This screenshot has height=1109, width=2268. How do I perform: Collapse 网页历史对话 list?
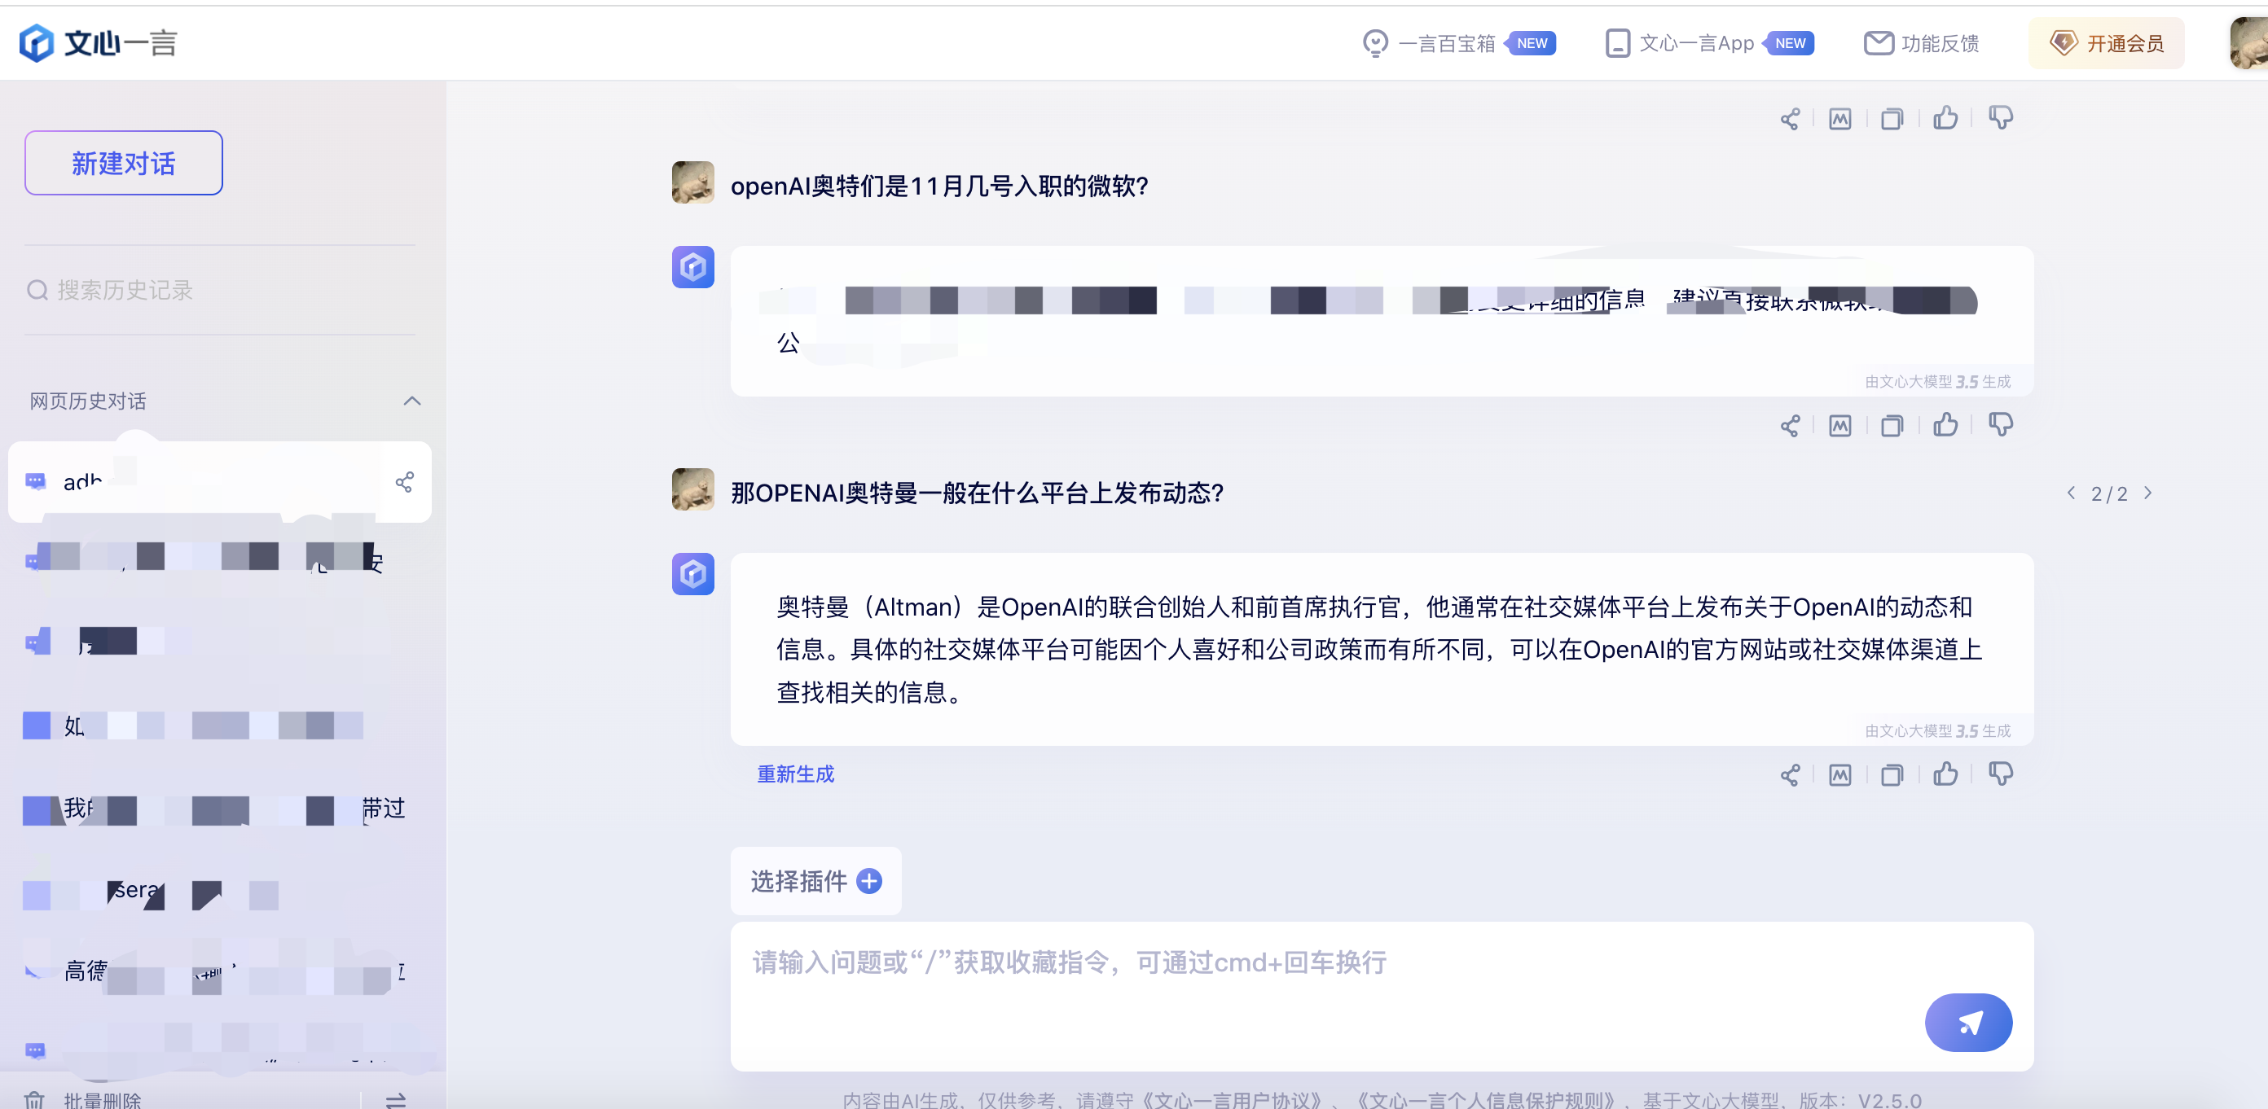(x=411, y=401)
